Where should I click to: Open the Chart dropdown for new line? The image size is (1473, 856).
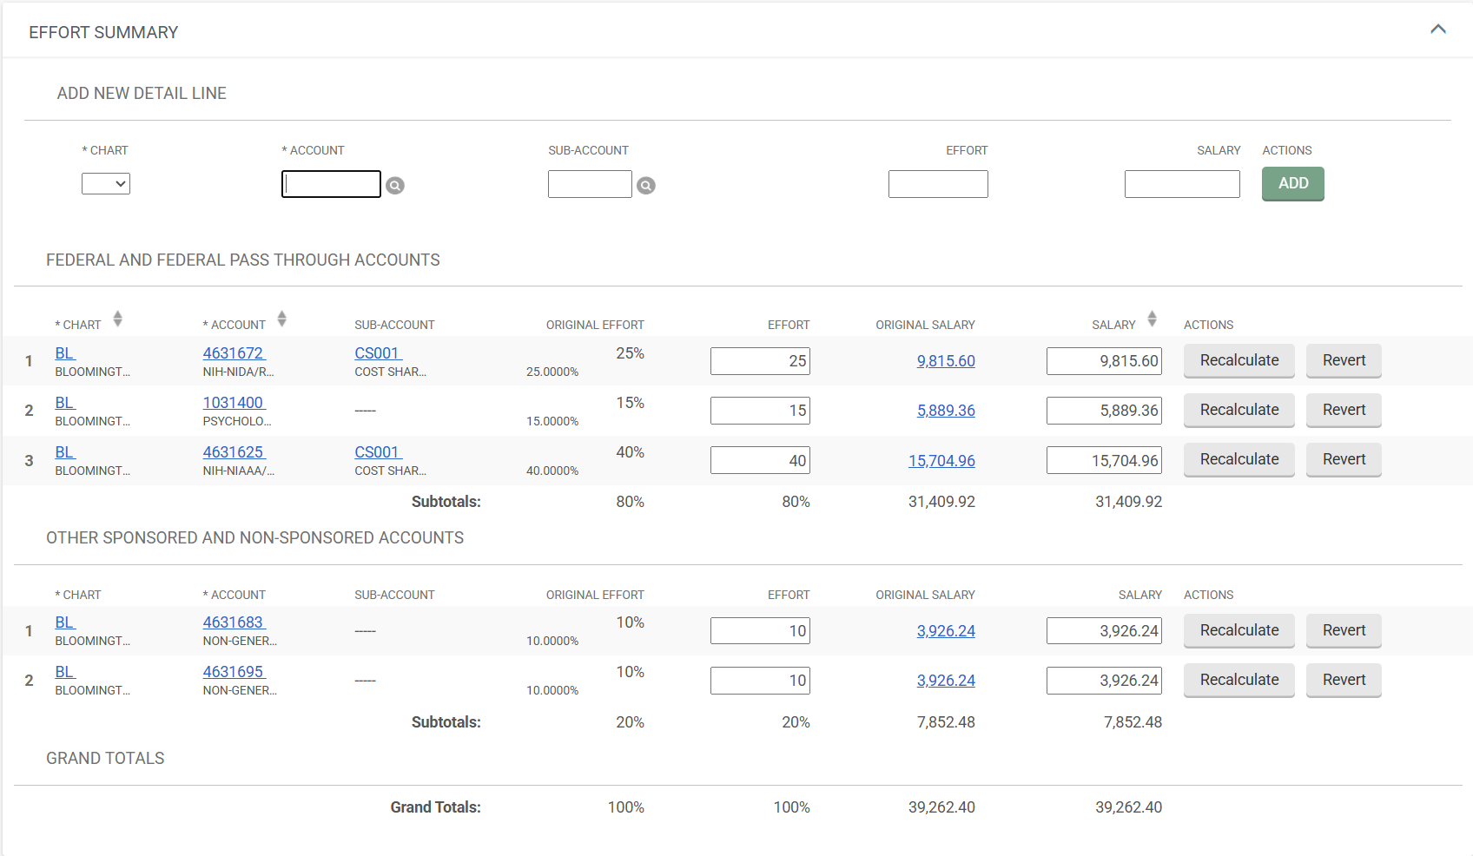(106, 184)
